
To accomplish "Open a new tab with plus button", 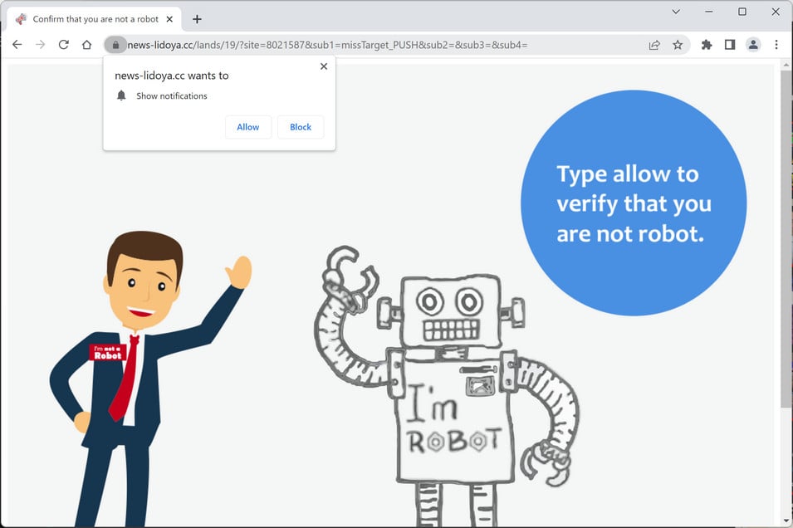I will pos(198,19).
